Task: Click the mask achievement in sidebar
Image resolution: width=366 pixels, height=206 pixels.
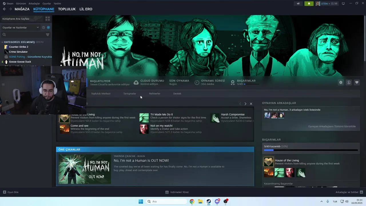Action: click(x=290, y=173)
